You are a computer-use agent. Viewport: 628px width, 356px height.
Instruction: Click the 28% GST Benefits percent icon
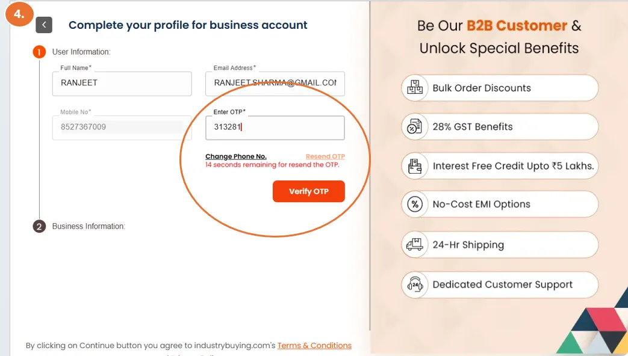pos(415,127)
